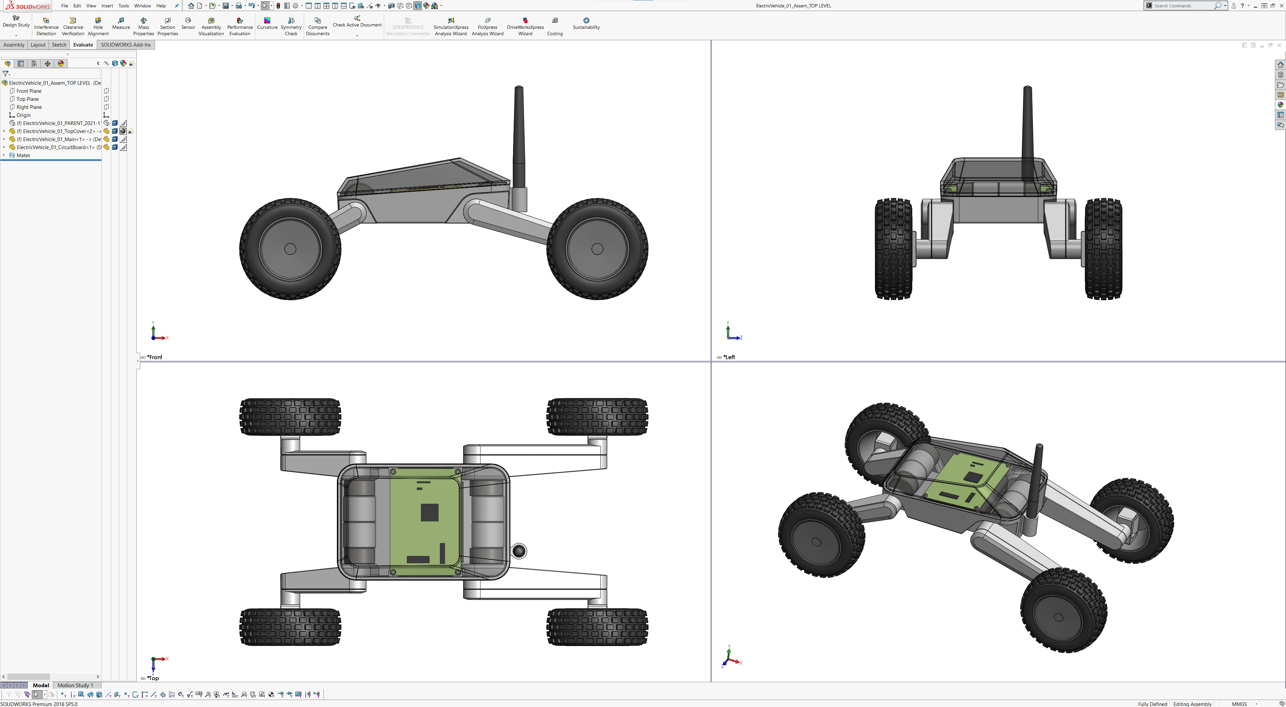The height and width of the screenshot is (707, 1286).
Task: Toggle transparency eye for TopCover component
Action: click(131, 132)
